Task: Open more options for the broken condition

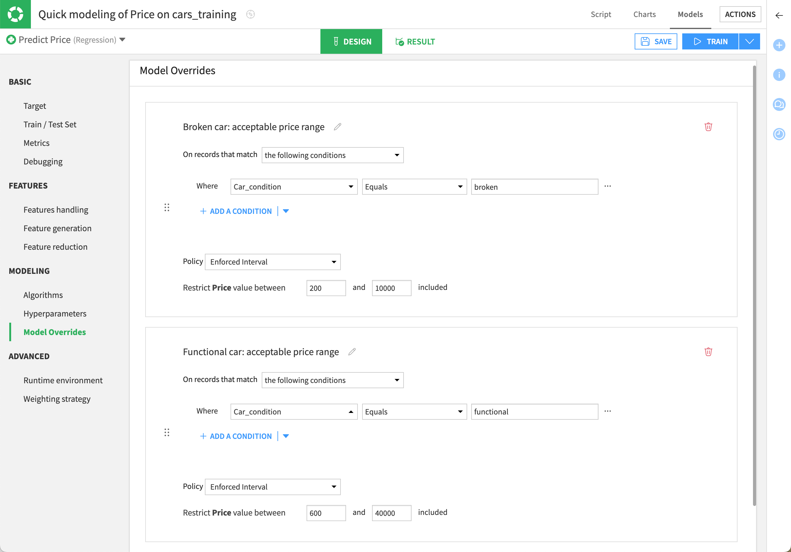Action: point(607,186)
